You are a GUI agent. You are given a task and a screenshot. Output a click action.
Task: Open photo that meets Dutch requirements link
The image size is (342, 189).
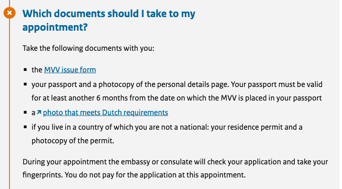tap(105, 113)
